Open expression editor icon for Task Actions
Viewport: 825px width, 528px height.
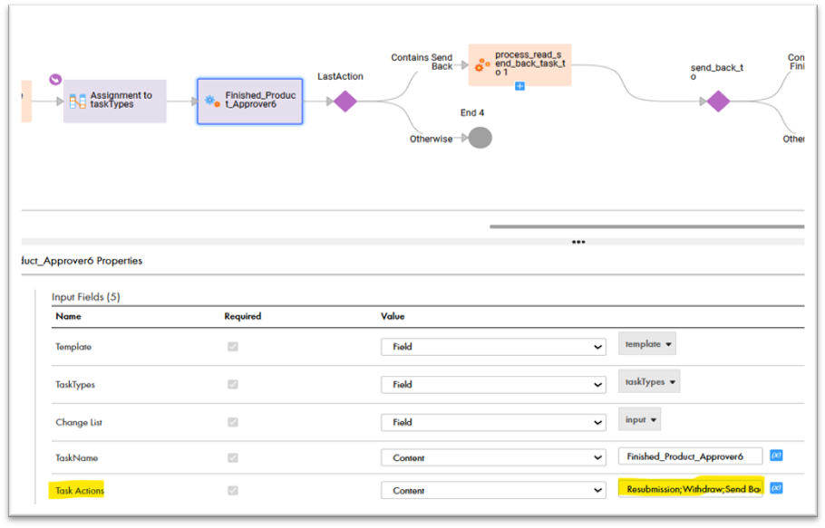(x=776, y=488)
